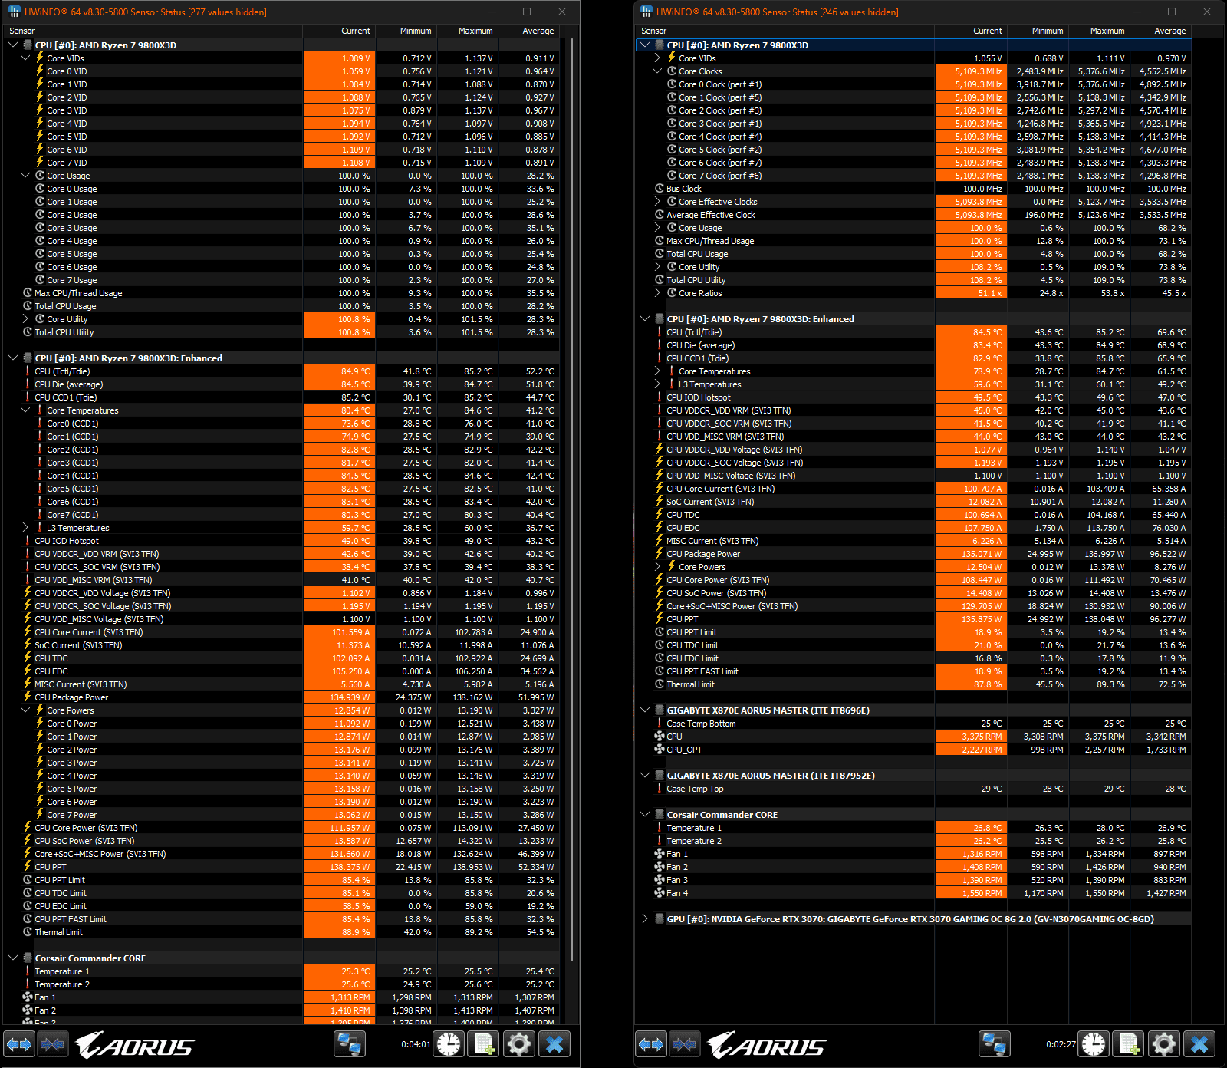Click the blue X icon in right window toolbar
Viewport: 1227px width, 1068px height.
1199,1044
